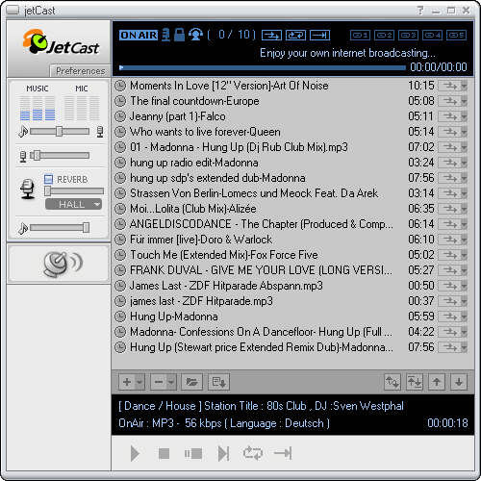This screenshot has height=481, width=481.
Task: Click the listener headset icon
Action: tap(195, 35)
